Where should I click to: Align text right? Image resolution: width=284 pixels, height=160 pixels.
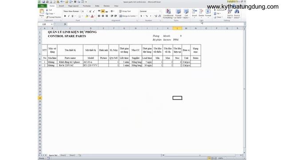coord(106,16)
